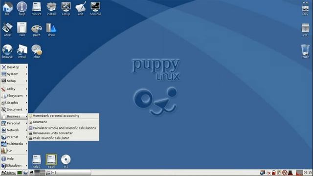The height and width of the screenshot is (176, 313).
Task: Launch Xcalc scientific calculator
Action: tap(64, 138)
